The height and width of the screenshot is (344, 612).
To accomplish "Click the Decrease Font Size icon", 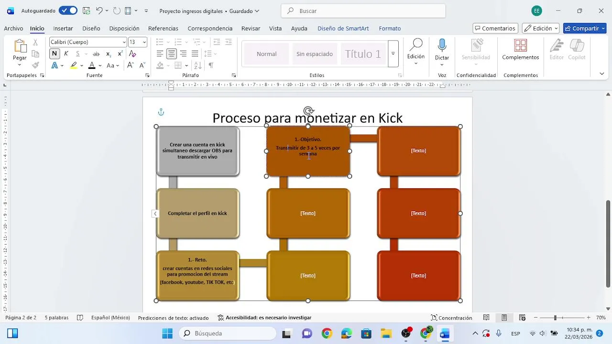I will click(x=142, y=65).
